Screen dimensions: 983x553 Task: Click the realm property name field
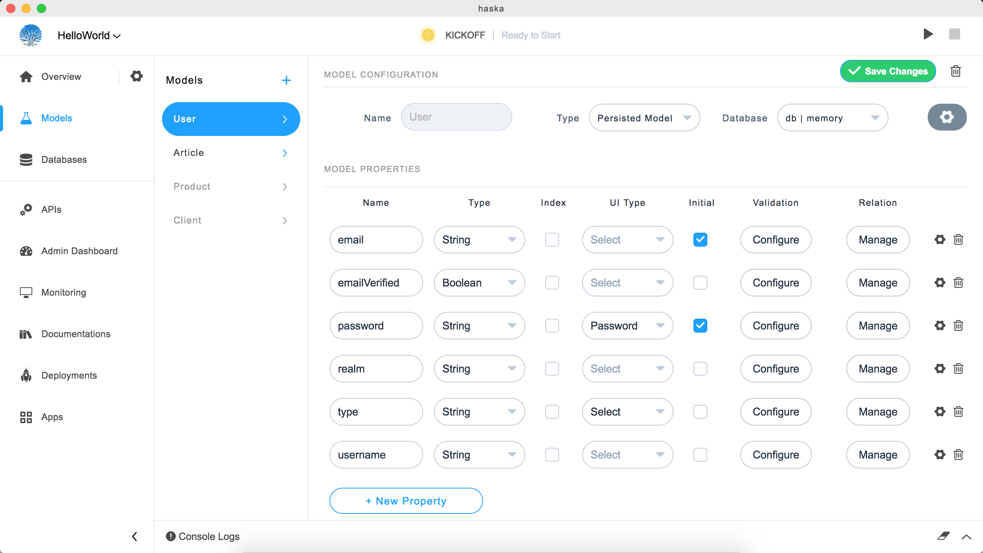click(376, 369)
